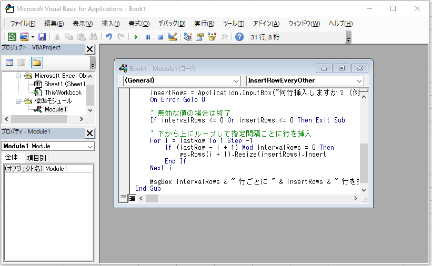The height and width of the screenshot is (266, 432).
Task: Open the ヘルプ(H) menu
Action: pos(340,24)
